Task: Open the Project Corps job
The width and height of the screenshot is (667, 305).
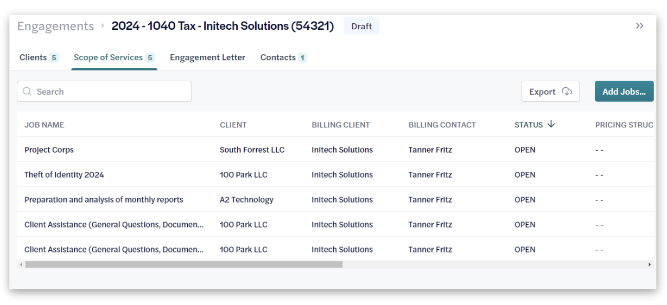Action: point(49,150)
